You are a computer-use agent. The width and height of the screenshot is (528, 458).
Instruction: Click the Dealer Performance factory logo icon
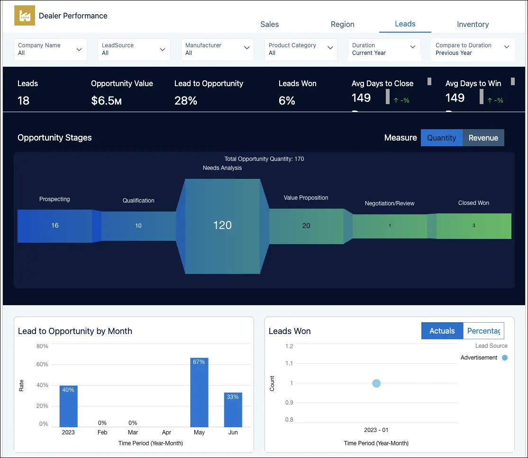[25, 16]
